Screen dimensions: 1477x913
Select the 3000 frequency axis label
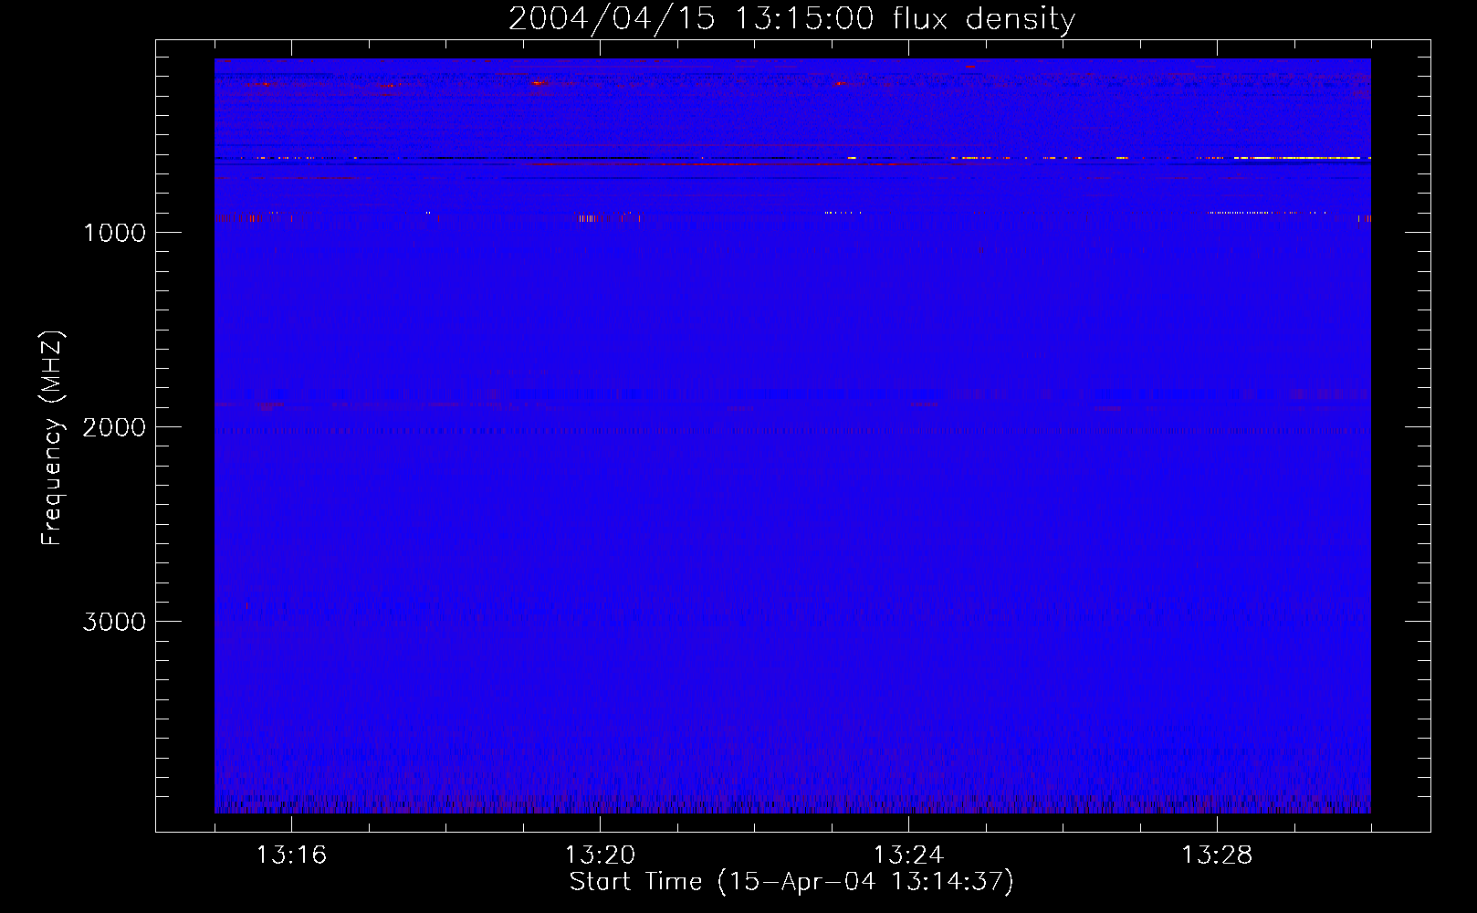(x=114, y=622)
